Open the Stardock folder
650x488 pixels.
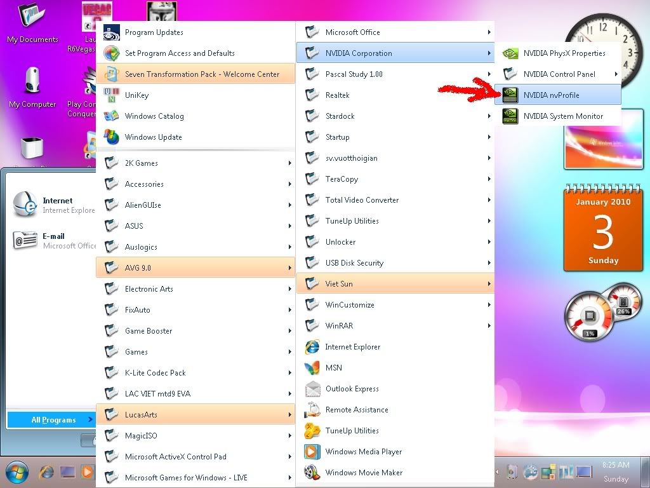(x=395, y=116)
